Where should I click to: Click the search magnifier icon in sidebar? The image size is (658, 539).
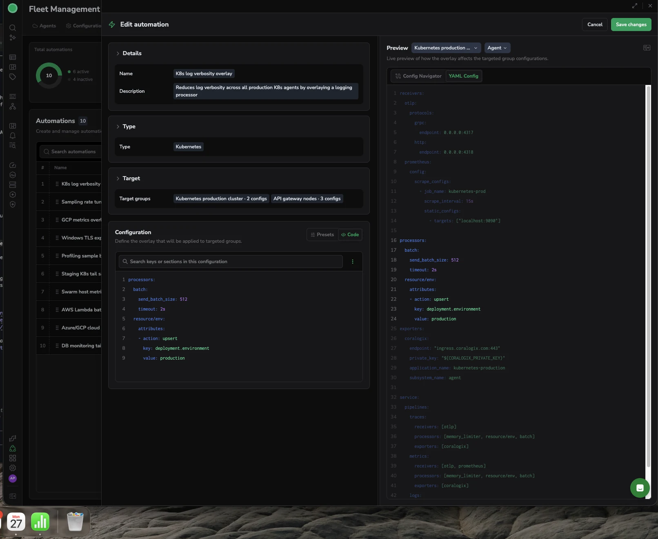coord(13,28)
